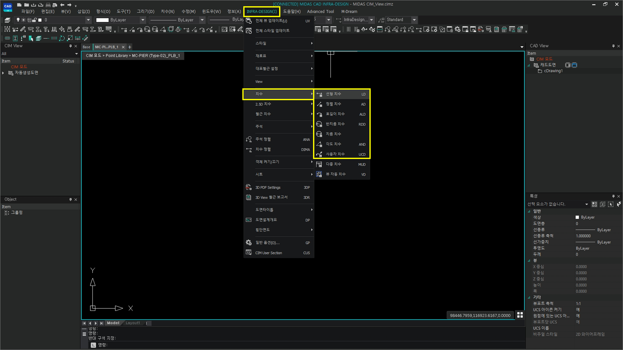Screen dimensions: 623x350
Task: Click the select objects cursor icon in properties
Action: tap(611, 204)
